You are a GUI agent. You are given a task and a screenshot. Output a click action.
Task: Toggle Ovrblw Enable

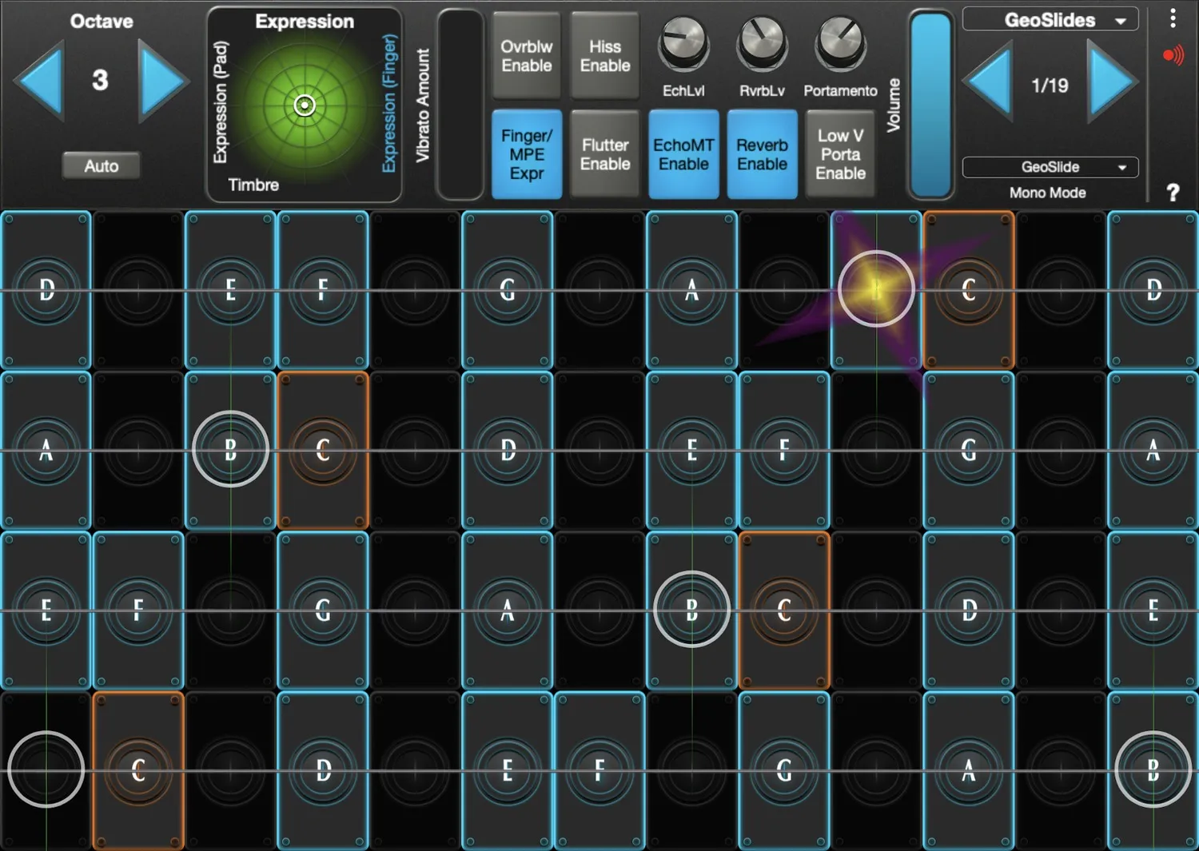(x=527, y=56)
